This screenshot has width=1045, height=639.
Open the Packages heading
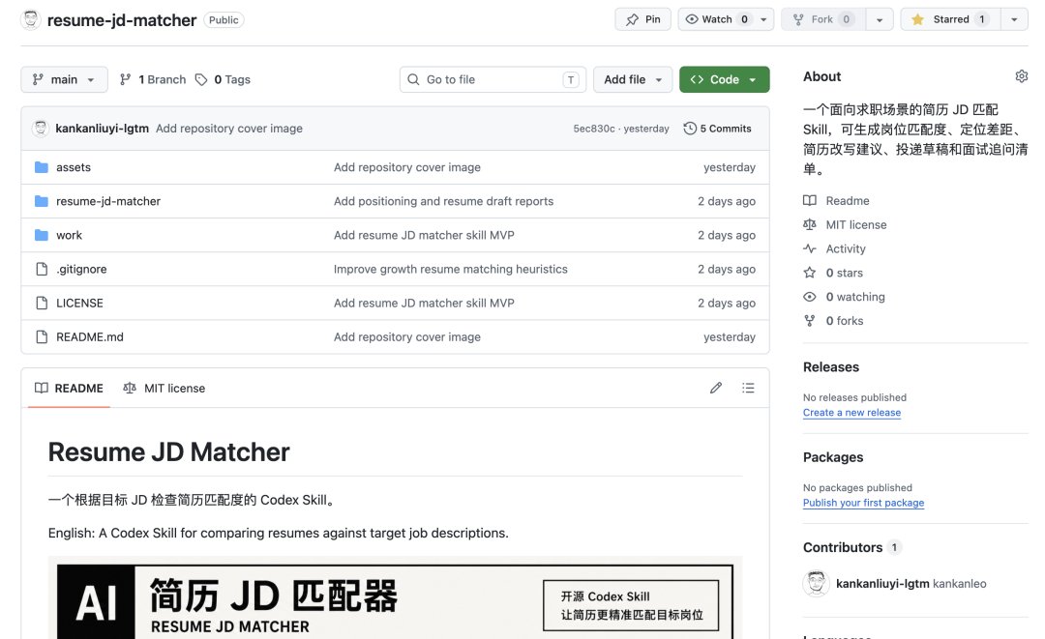[x=833, y=457]
